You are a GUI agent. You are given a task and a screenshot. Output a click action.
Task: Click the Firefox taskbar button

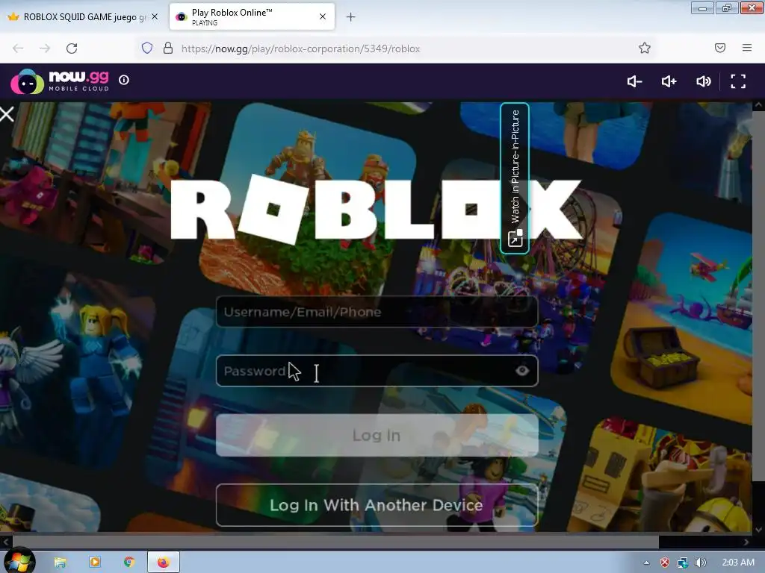[164, 563]
